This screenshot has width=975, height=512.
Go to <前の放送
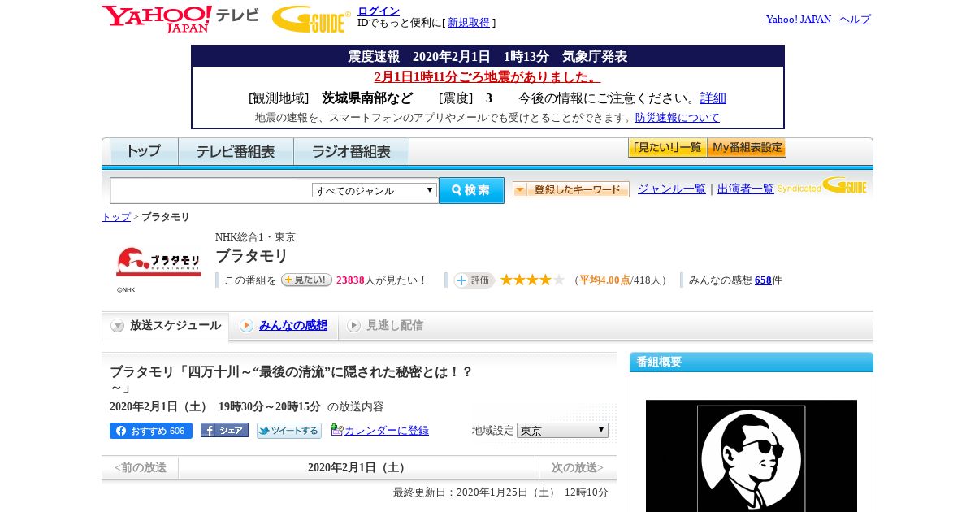140,467
